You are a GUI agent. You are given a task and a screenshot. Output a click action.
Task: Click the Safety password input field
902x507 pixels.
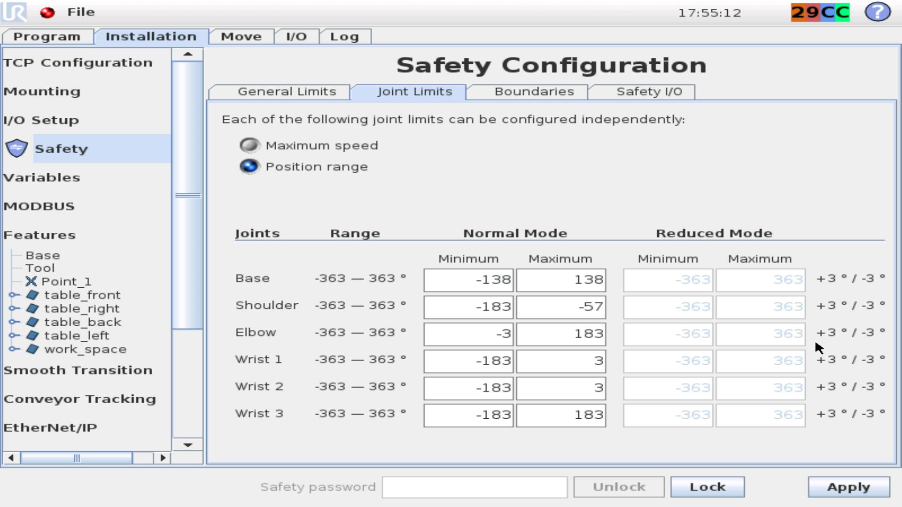coord(474,487)
